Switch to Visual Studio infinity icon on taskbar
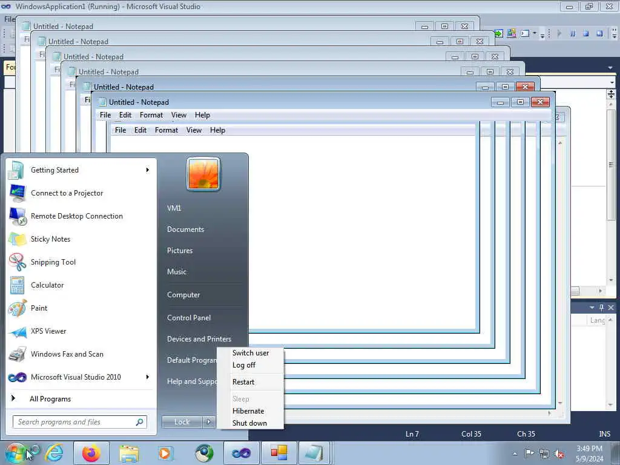The image size is (620, 465). [241, 453]
